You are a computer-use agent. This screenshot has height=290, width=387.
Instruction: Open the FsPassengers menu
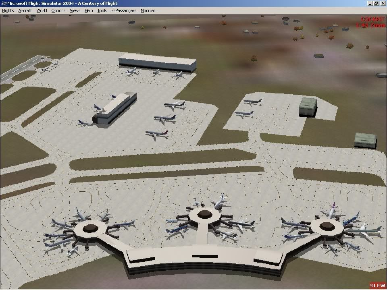pos(124,10)
